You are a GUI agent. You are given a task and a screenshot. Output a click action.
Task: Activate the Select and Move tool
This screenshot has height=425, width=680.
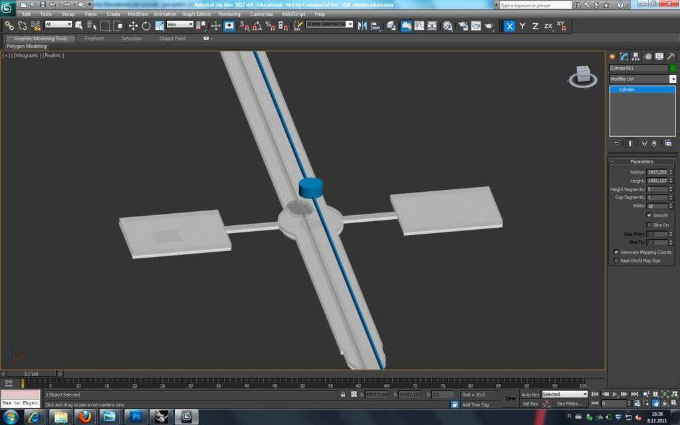click(133, 26)
